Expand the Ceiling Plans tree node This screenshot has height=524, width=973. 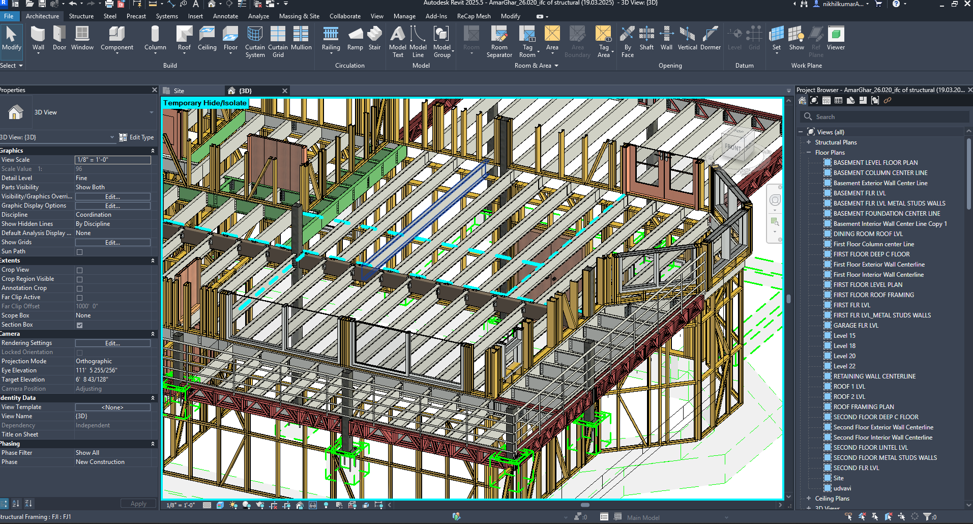[x=809, y=499]
